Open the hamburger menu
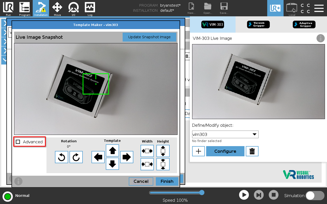This screenshot has height=204, width=327. 319,8
